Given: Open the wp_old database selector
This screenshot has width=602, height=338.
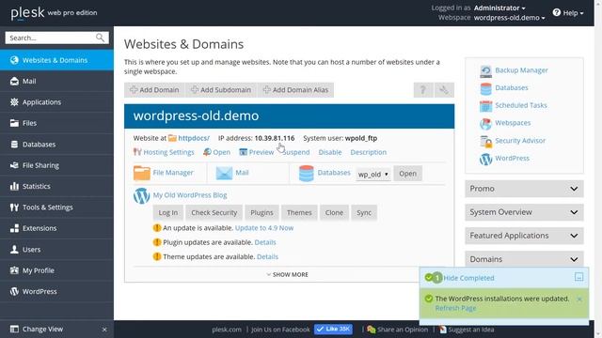Looking at the screenshot, I should tap(373, 175).
